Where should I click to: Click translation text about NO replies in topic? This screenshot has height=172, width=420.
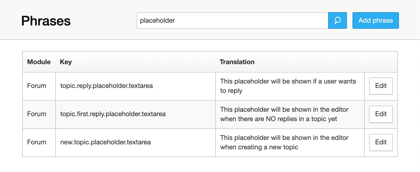[x=284, y=114]
